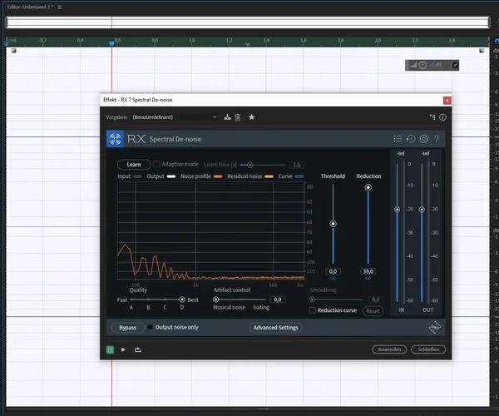This screenshot has height=416, width=499.
Task: Enable Adaptive mode checkbox
Action: 157,165
